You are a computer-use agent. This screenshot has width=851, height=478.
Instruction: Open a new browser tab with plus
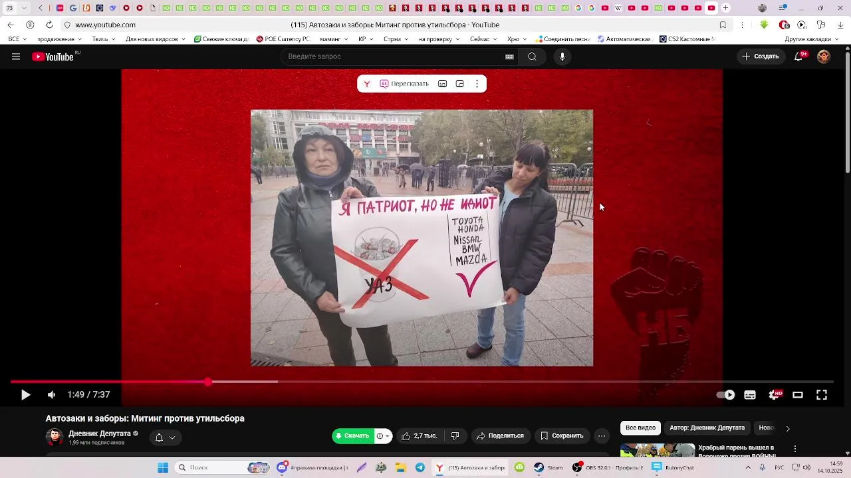coord(725,8)
